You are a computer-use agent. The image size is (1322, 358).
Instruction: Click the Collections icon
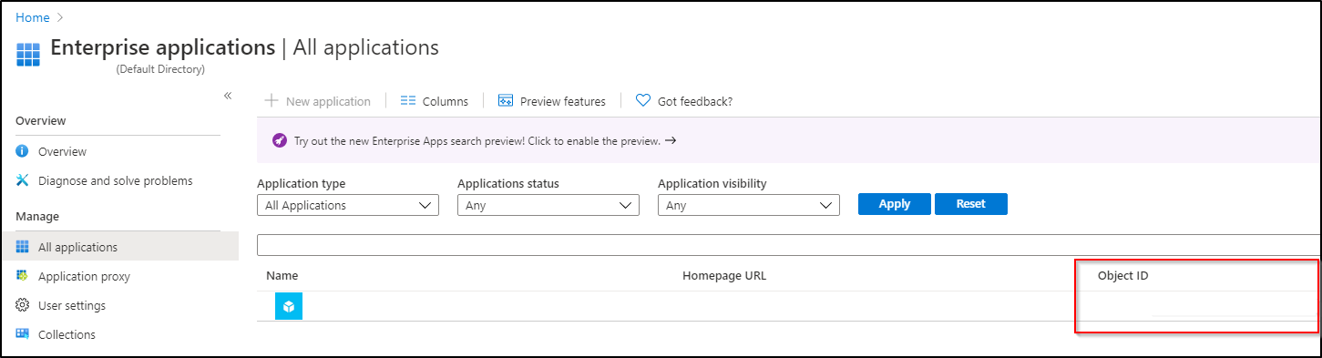pyautogui.click(x=23, y=334)
